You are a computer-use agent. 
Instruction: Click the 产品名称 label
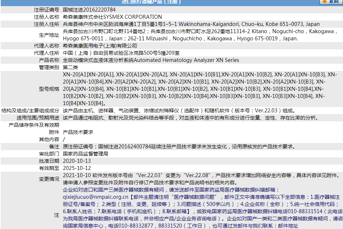coord(49,60)
